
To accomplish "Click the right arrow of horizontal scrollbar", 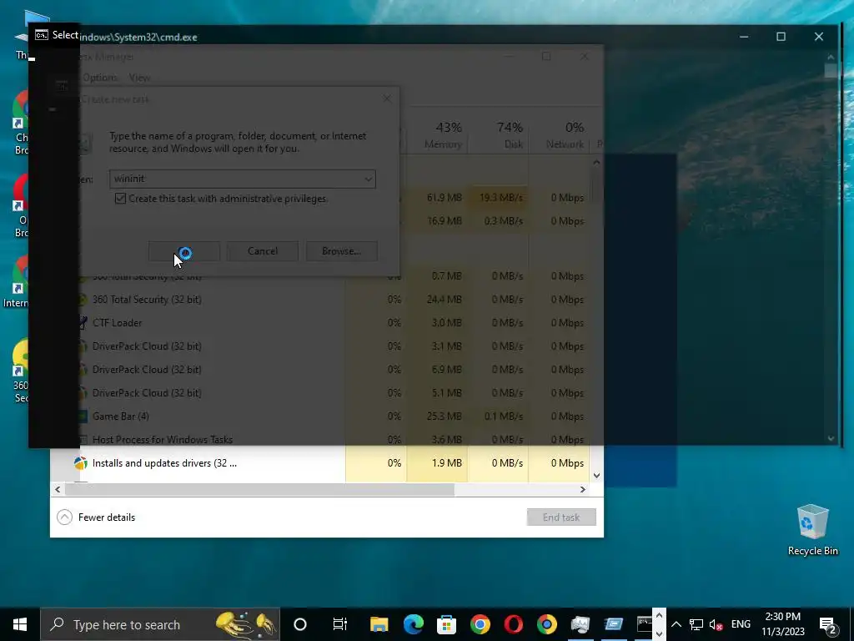I will pyautogui.click(x=583, y=489).
